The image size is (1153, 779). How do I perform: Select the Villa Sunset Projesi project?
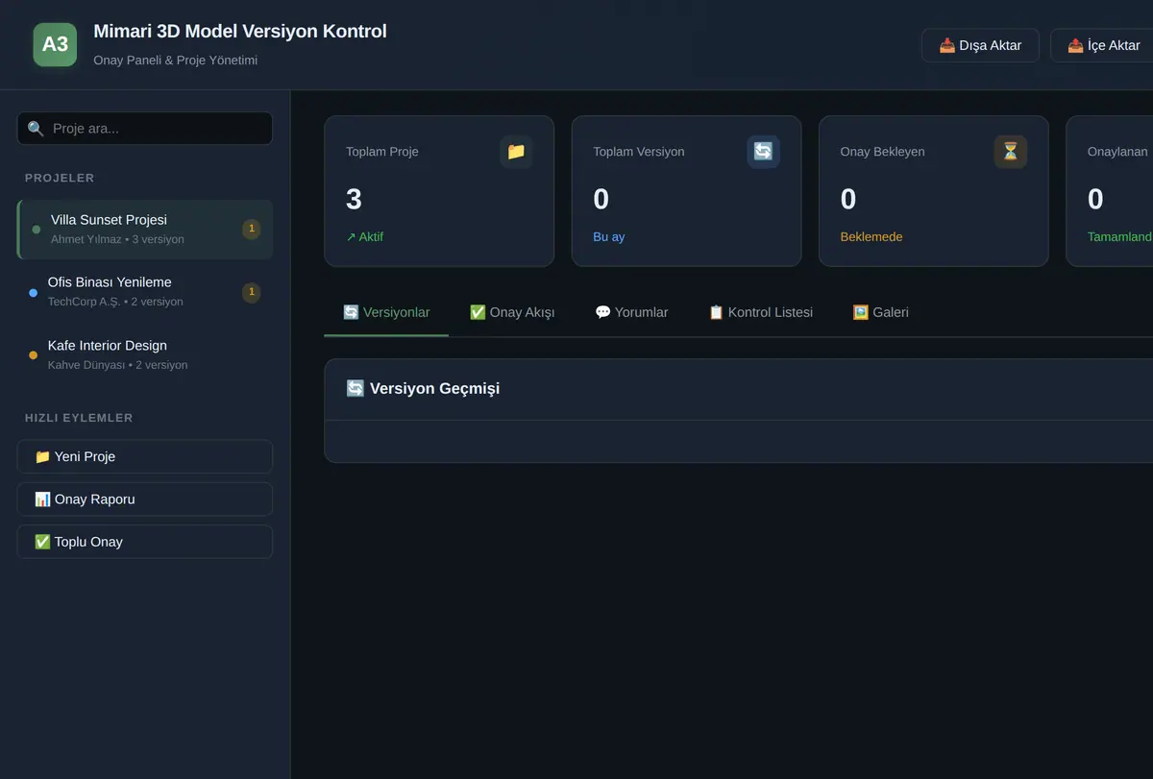point(145,230)
